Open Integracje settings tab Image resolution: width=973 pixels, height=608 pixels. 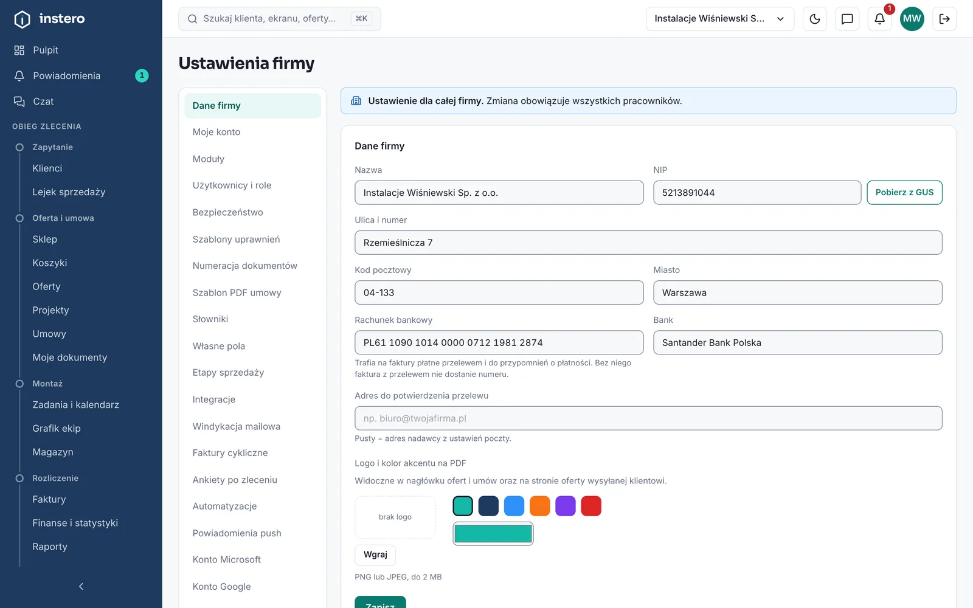(x=252, y=399)
